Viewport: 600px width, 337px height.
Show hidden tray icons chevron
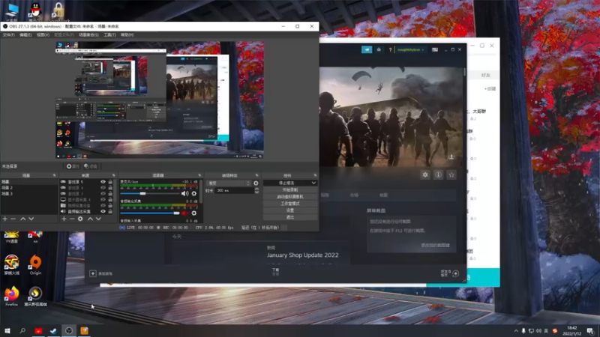[x=516, y=331]
